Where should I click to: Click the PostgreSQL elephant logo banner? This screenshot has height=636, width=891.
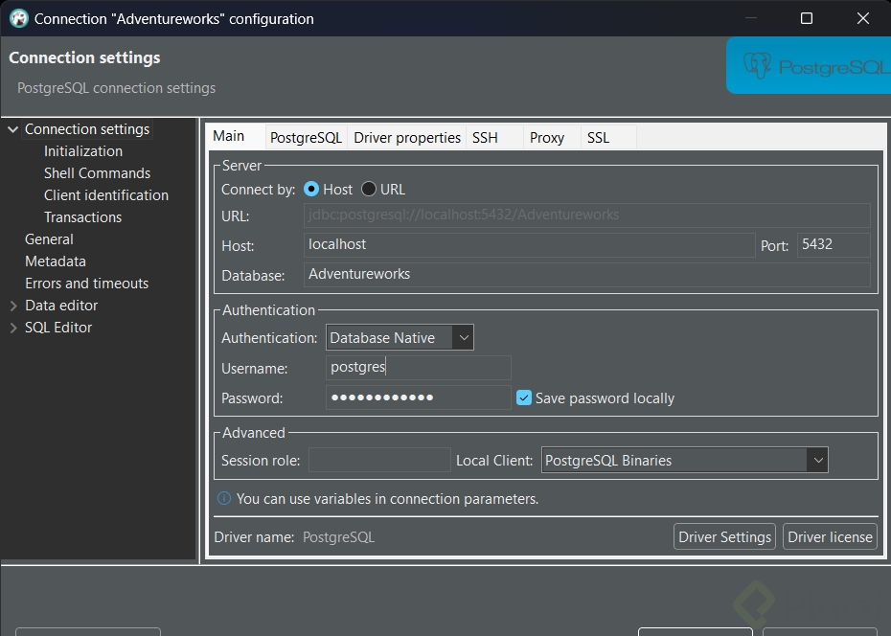pyautogui.click(x=808, y=65)
